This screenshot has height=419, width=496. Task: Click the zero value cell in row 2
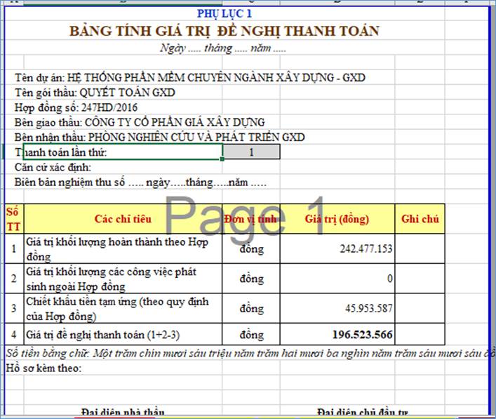point(337,279)
